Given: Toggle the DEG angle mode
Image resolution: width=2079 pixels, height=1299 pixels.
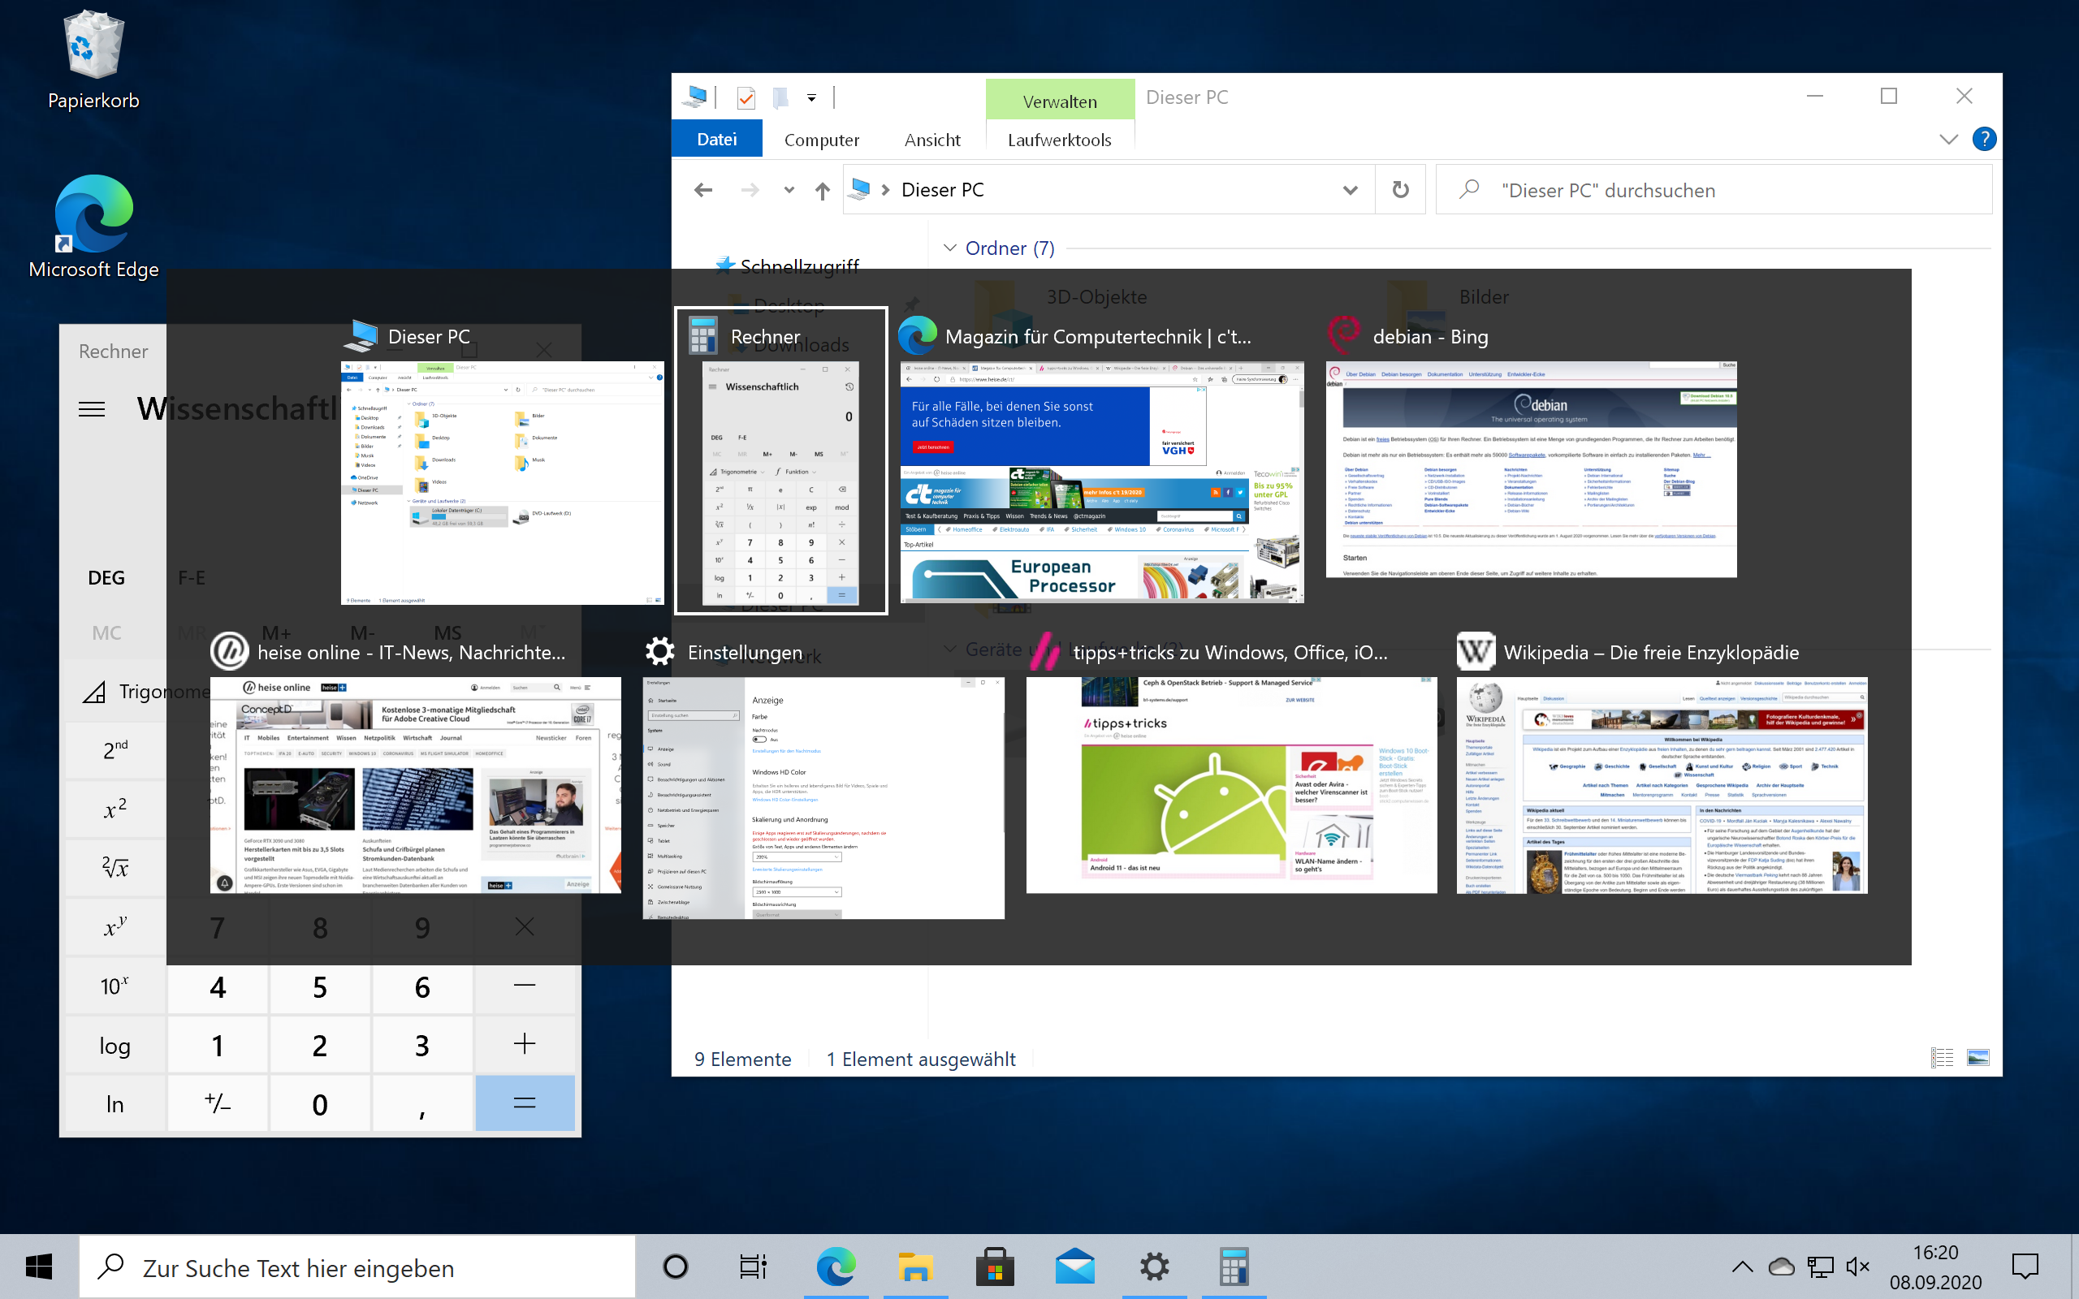Looking at the screenshot, I should 106,578.
